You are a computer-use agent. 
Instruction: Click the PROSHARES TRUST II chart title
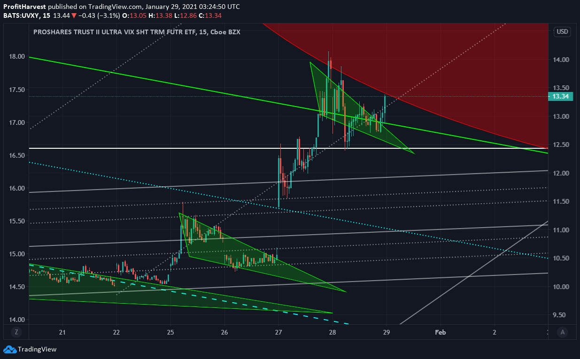click(137, 32)
